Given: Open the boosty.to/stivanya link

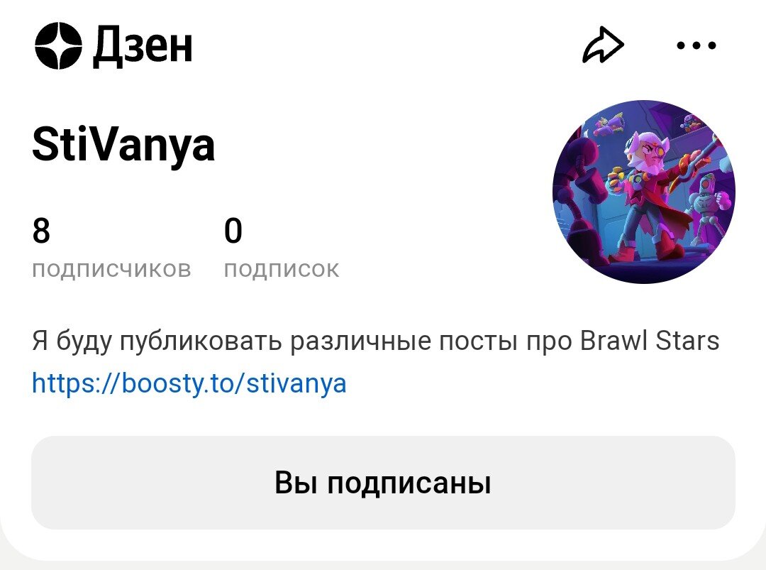Looking at the screenshot, I should [x=189, y=383].
